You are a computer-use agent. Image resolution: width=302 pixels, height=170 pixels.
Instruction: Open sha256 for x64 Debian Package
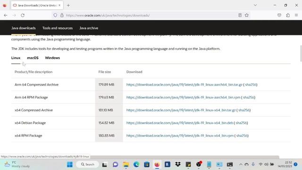241,123
